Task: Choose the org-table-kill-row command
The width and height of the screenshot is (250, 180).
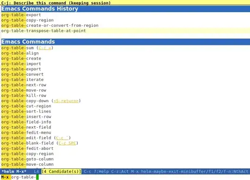Action: [x=24, y=95]
